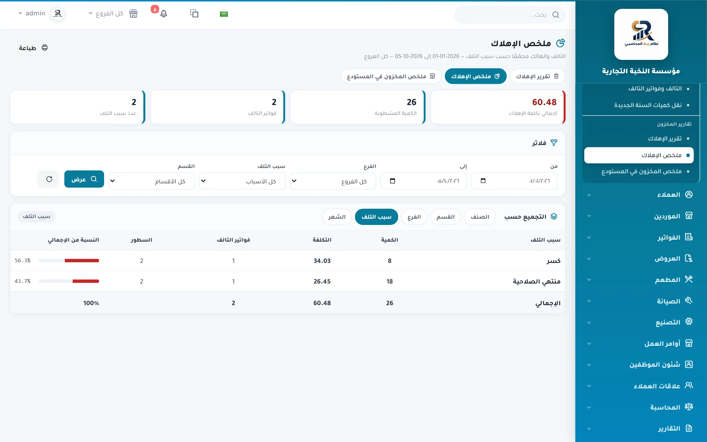707x442 pixels.
Task: Click the layers icon beside التجميع حسب
Action: (554, 216)
